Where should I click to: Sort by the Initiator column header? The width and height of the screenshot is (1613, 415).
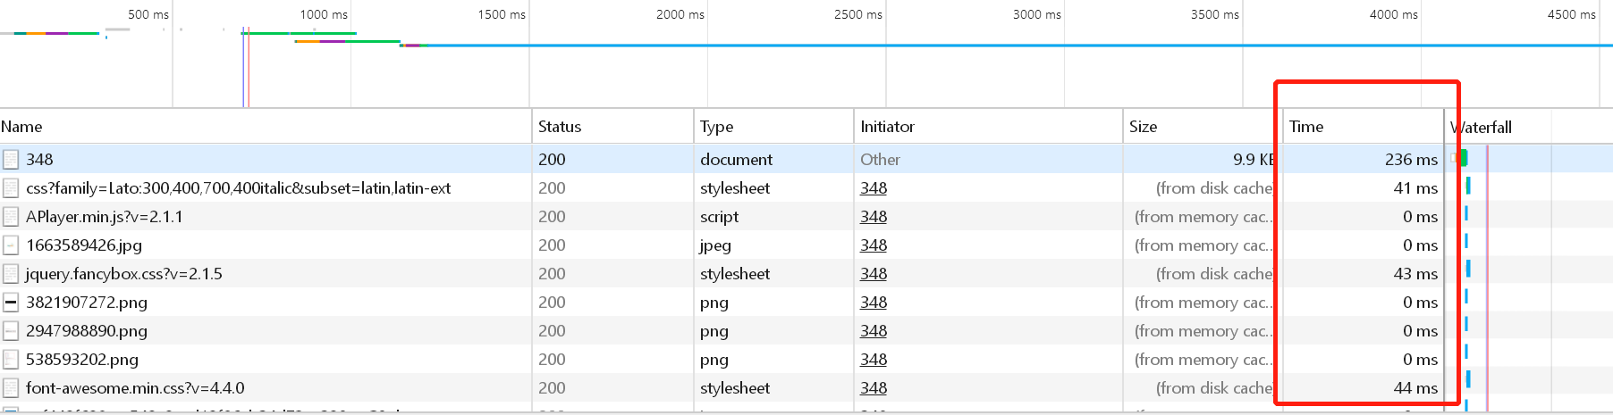[989, 127]
